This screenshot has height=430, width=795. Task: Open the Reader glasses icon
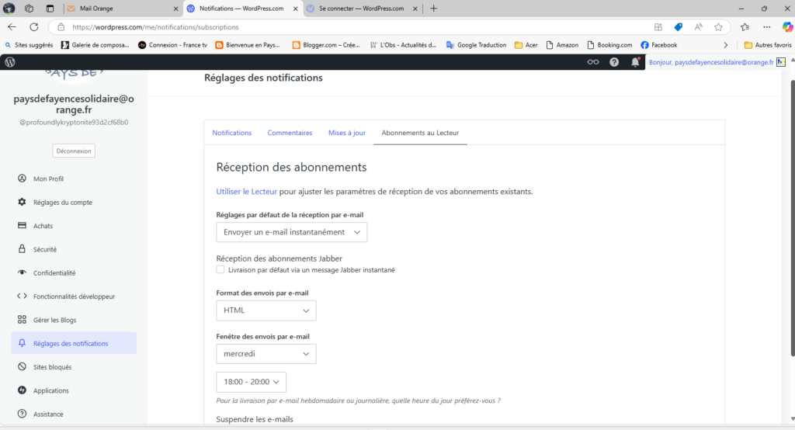pyautogui.click(x=593, y=62)
